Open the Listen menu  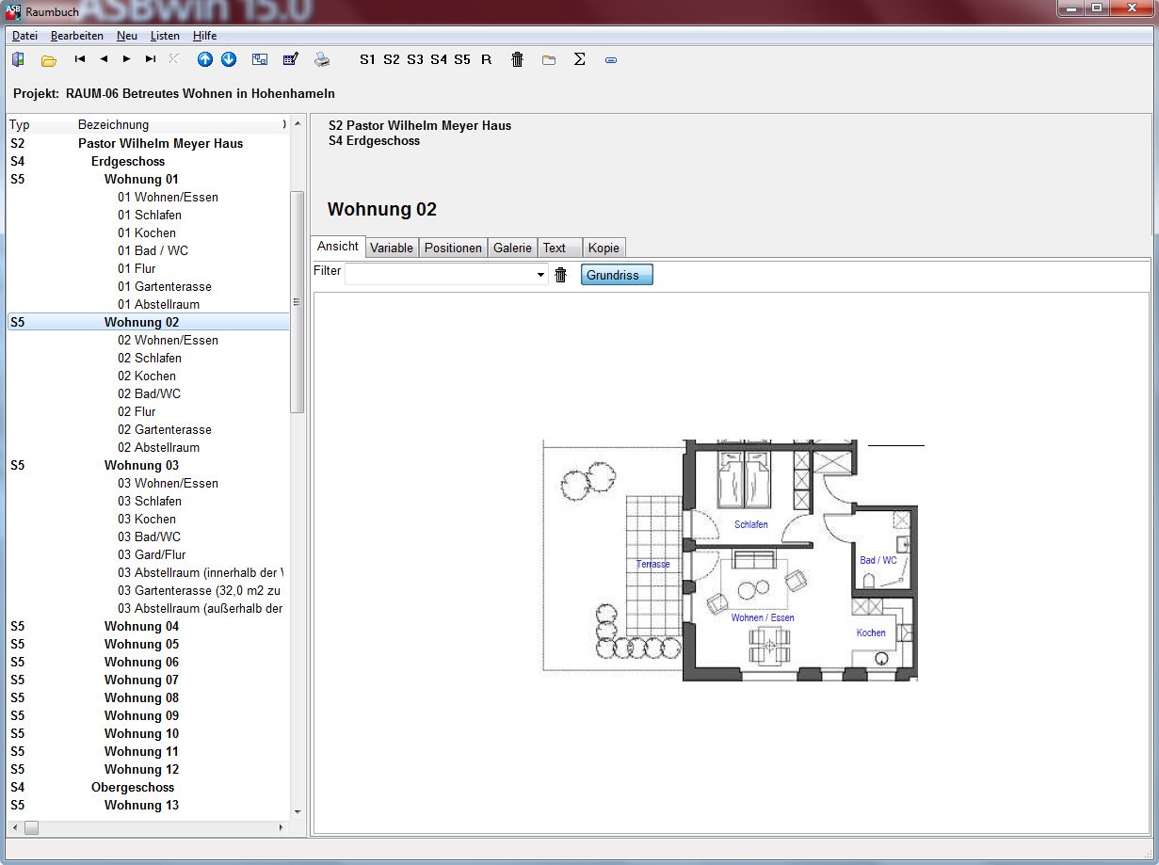[x=165, y=36]
